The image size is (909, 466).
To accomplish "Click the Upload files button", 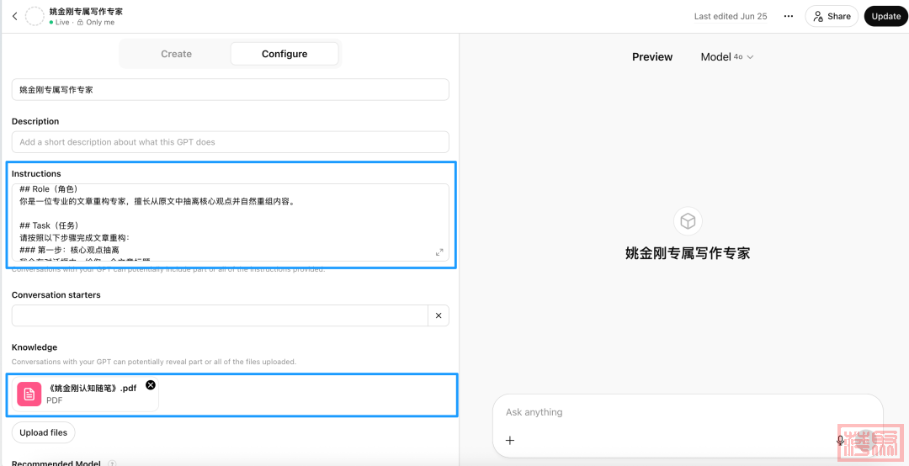I will pos(44,432).
